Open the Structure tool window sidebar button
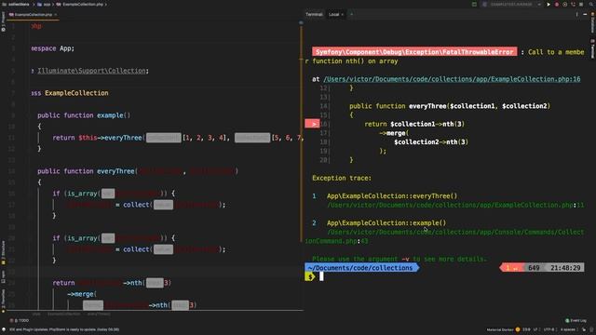This screenshot has width=596, height=335. click(x=3, y=252)
